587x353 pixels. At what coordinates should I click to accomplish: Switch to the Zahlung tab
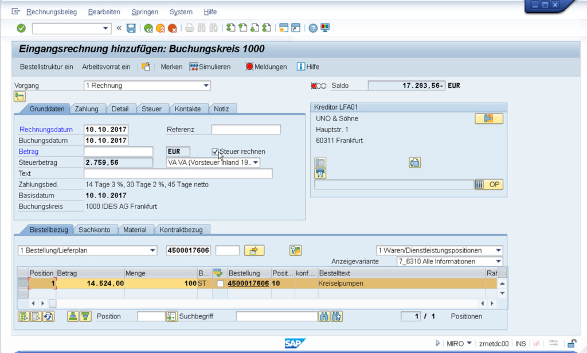(87, 109)
